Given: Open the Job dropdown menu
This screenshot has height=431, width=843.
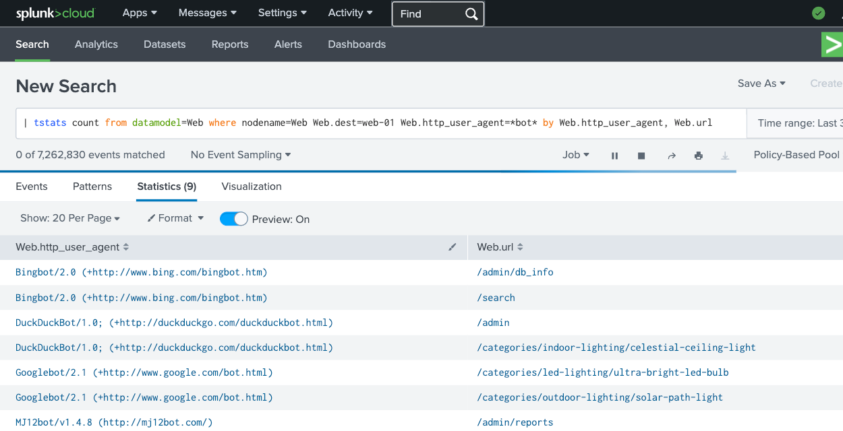Looking at the screenshot, I should [575, 155].
